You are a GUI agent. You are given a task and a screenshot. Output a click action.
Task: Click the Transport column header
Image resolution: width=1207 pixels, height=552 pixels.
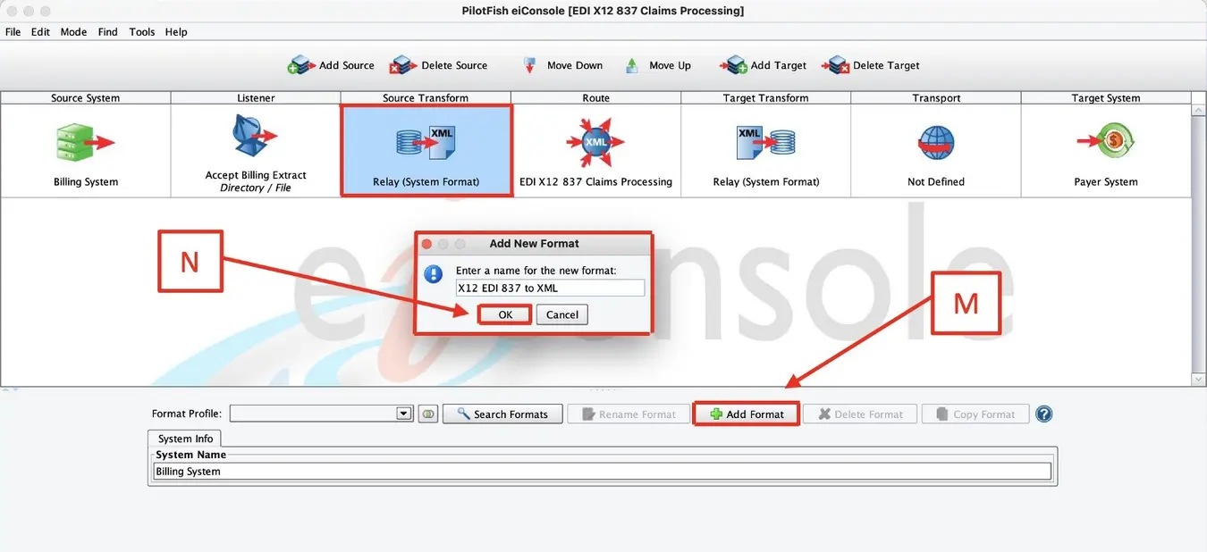click(x=936, y=98)
